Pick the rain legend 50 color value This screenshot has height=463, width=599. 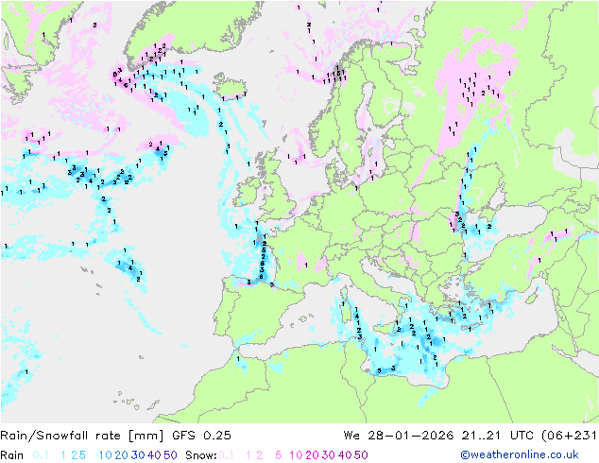click(x=170, y=455)
